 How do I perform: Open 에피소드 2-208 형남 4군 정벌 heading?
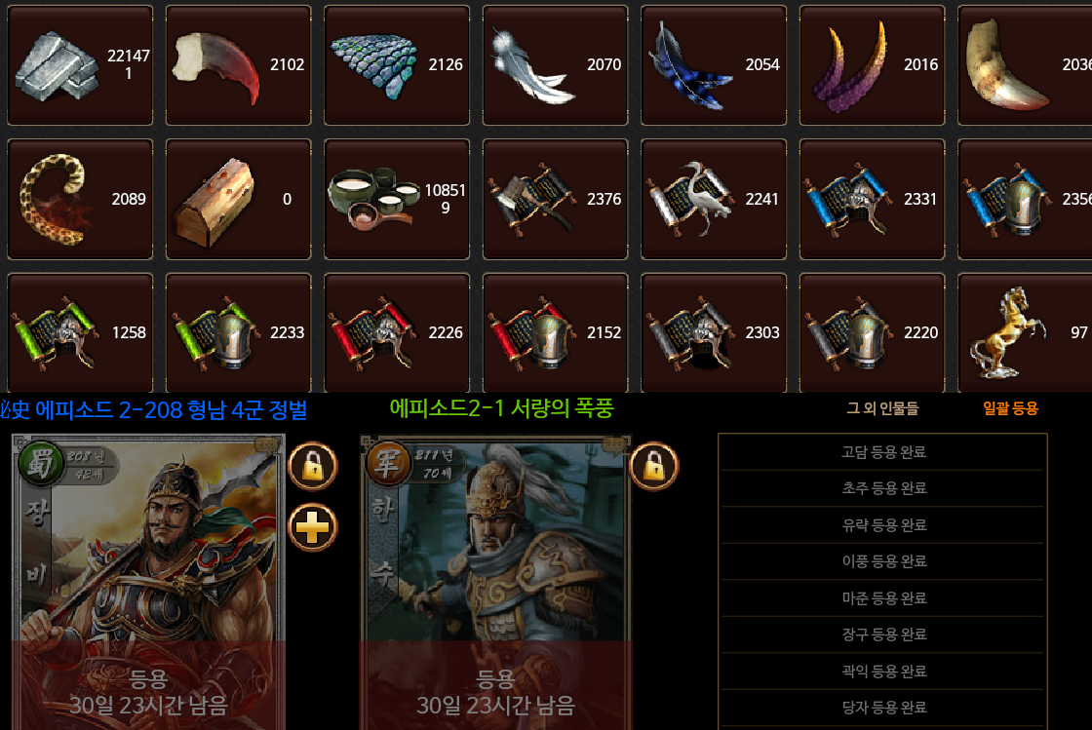coord(154,410)
